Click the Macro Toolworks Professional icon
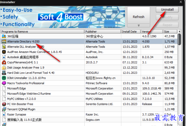 (4, 83)
